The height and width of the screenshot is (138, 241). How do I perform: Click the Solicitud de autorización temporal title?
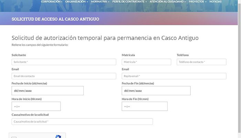(105, 38)
